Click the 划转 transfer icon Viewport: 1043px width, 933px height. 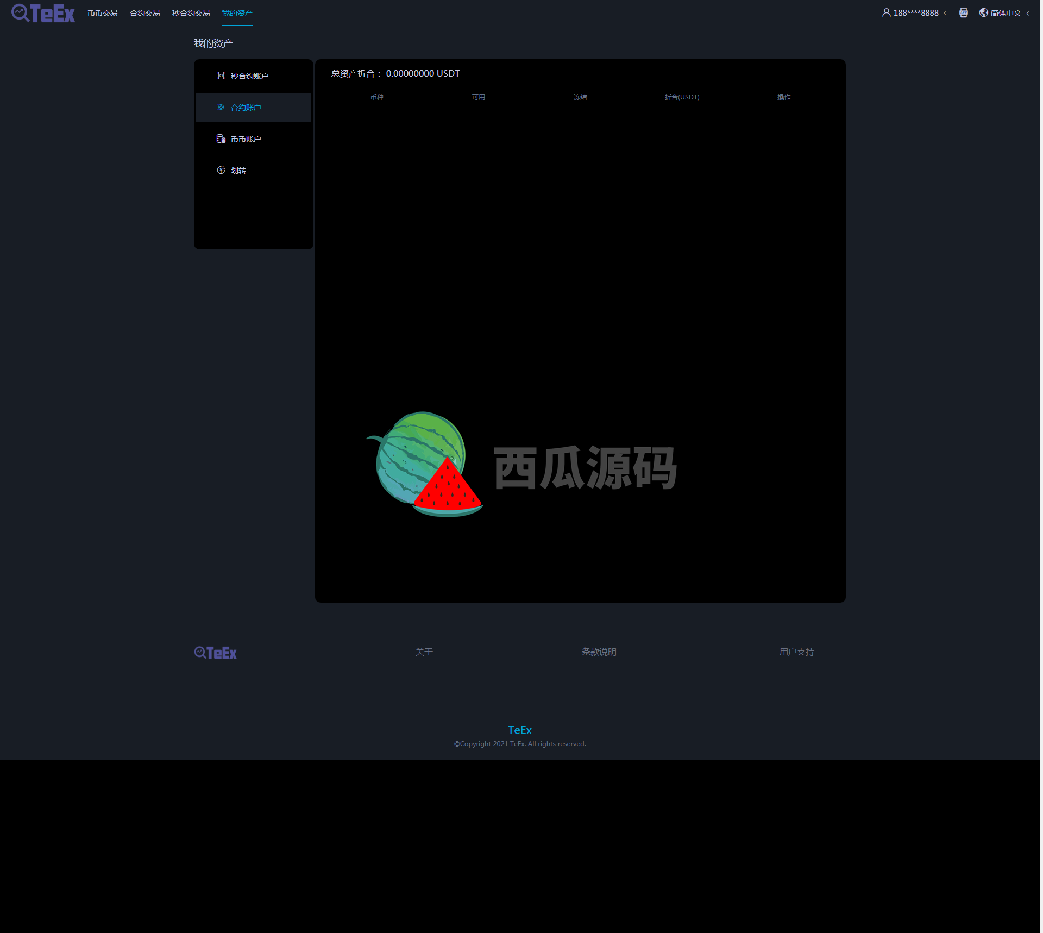coord(221,170)
